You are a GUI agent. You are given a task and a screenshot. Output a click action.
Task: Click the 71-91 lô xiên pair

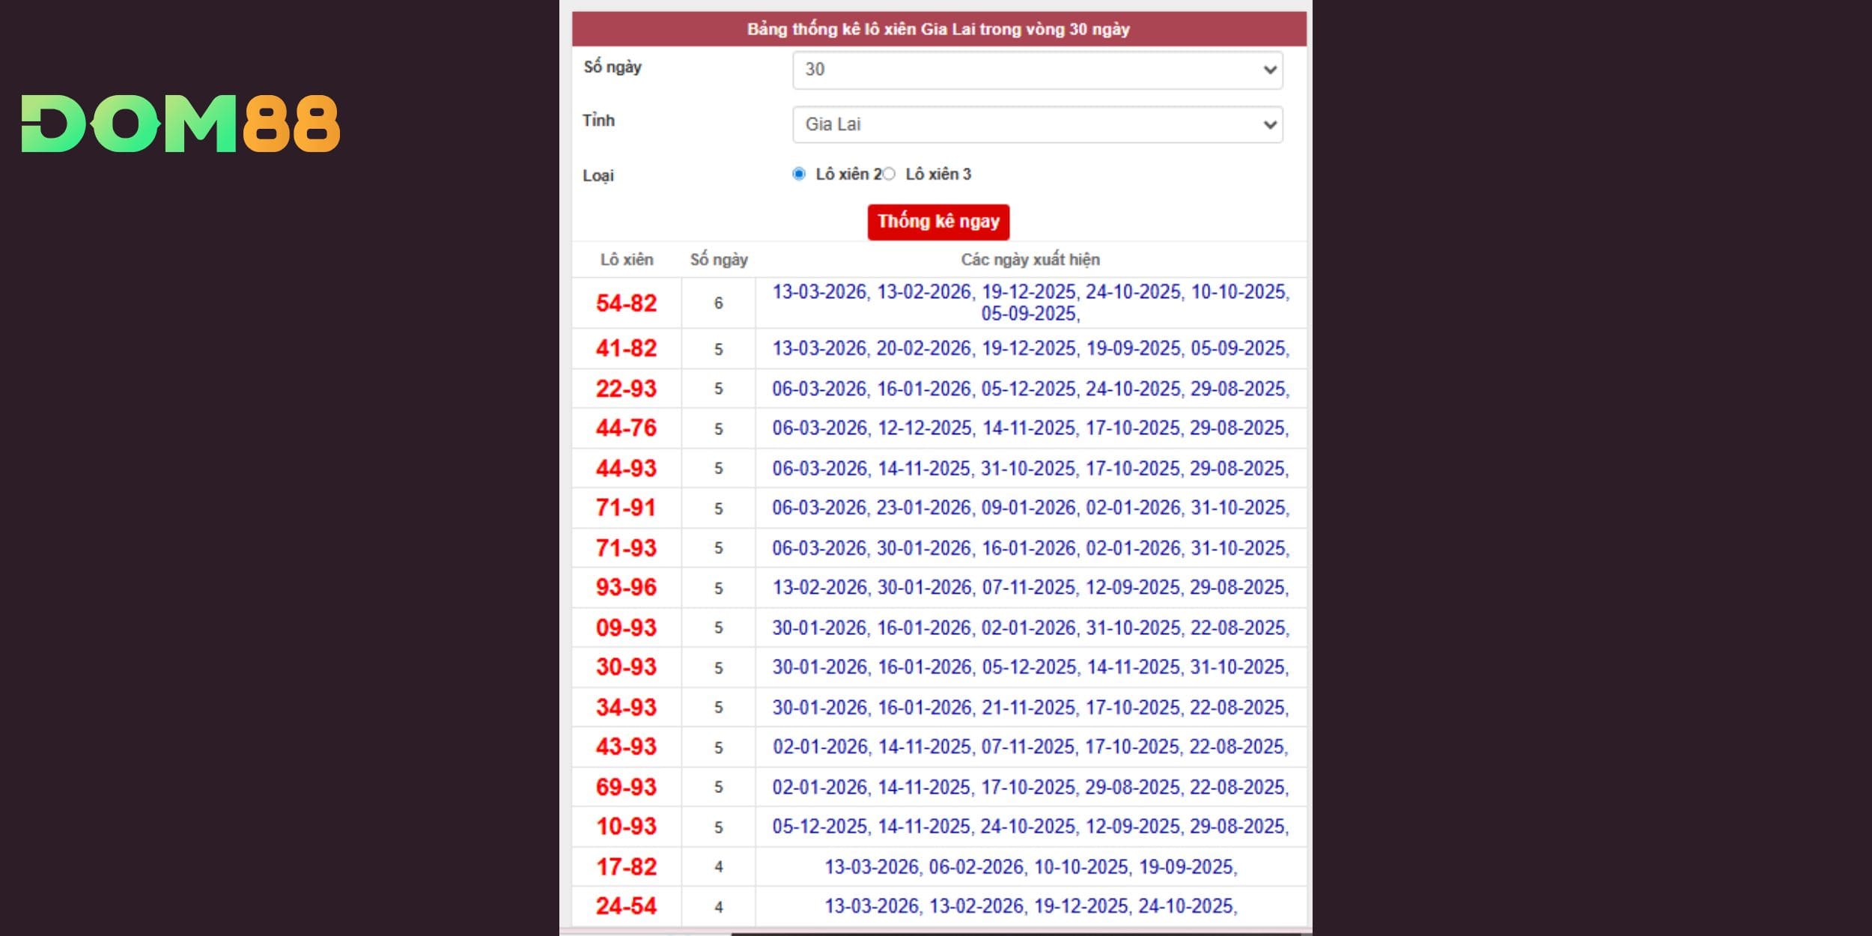(626, 508)
